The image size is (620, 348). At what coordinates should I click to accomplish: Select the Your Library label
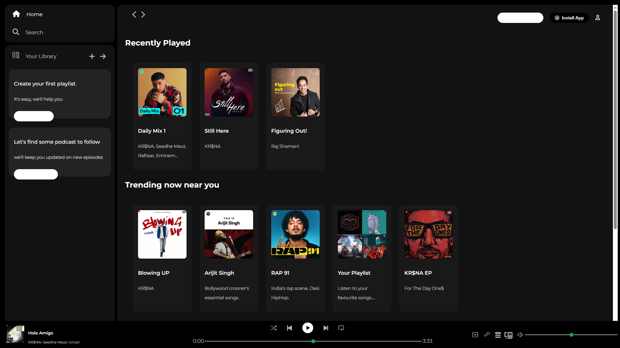pyautogui.click(x=41, y=56)
